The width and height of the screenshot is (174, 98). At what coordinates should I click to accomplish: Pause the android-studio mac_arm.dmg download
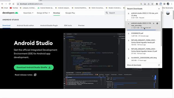tap(154, 23)
